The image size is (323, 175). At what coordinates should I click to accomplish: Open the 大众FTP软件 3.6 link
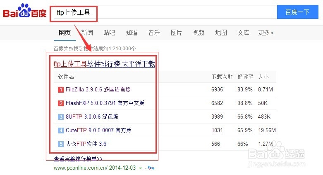(86, 144)
